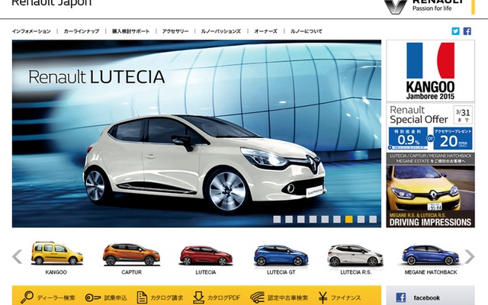Click the facebook text in the bottom widget

(427, 298)
